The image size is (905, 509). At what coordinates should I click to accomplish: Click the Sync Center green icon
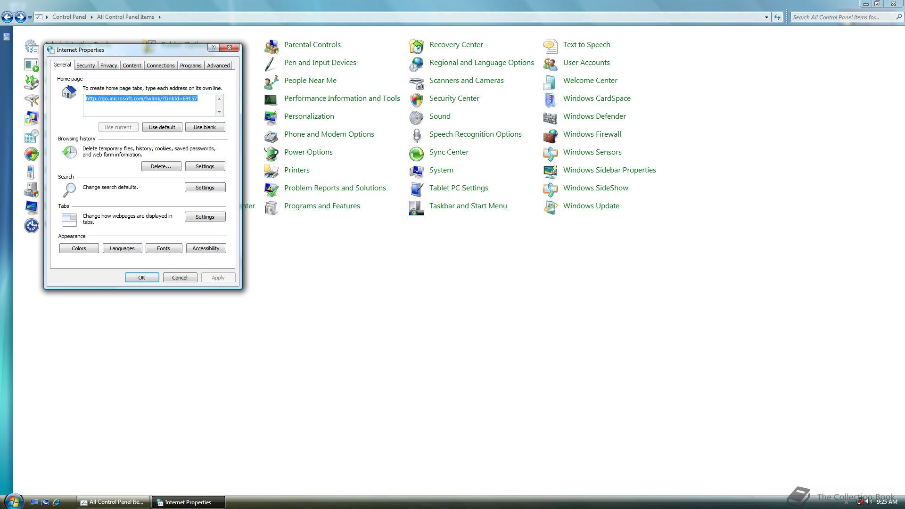coord(416,153)
